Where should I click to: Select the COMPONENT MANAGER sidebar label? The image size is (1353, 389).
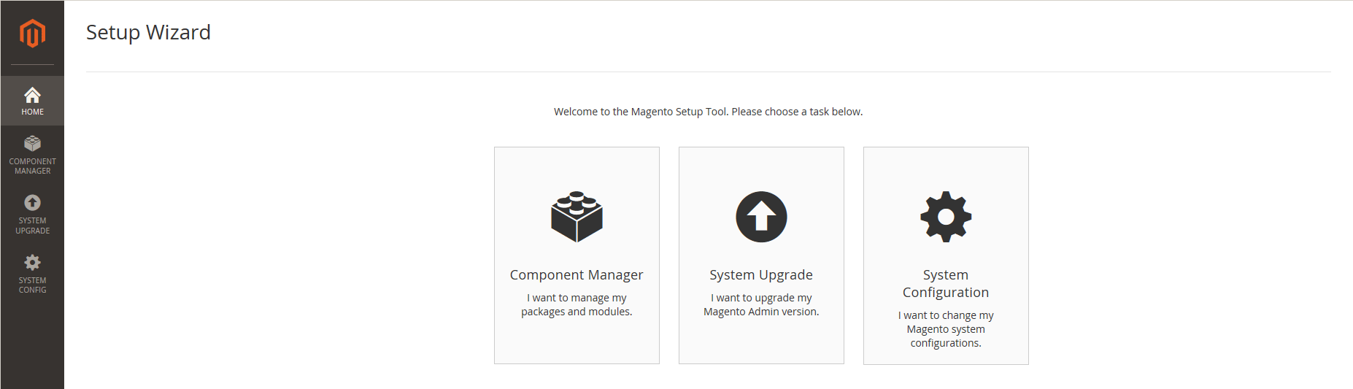[32, 166]
